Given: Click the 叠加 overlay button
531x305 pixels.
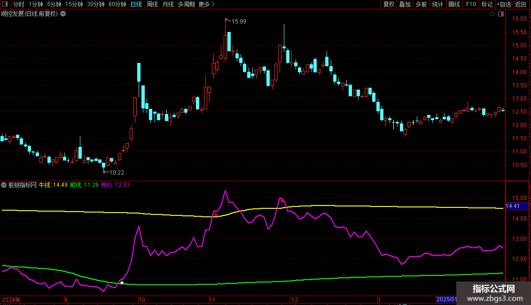Looking at the screenshot, I should 405,4.
